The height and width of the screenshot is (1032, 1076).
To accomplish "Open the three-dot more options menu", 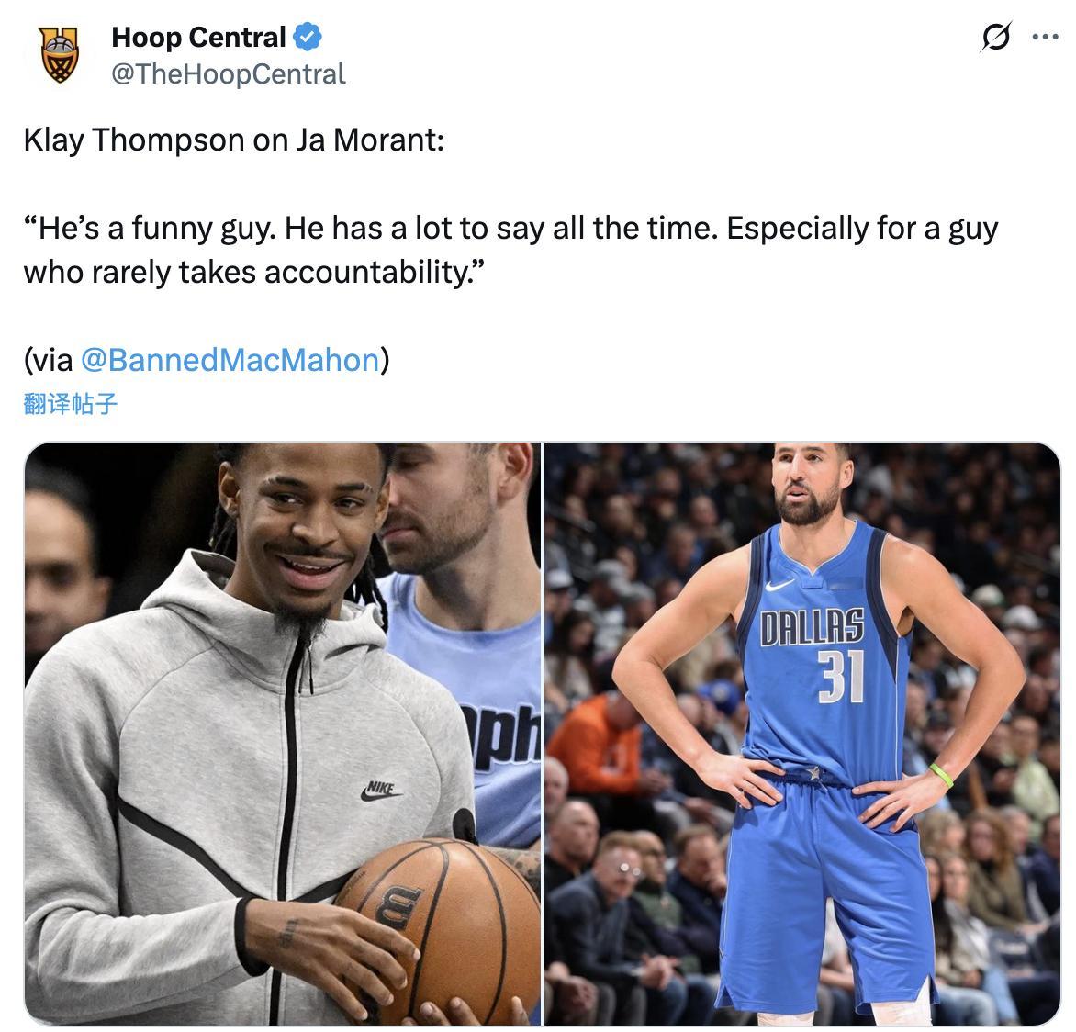I will 1045,37.
